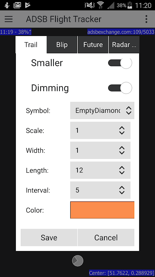Open the three-dot overflow menu
Screen dimensions: 155x277
146,19
